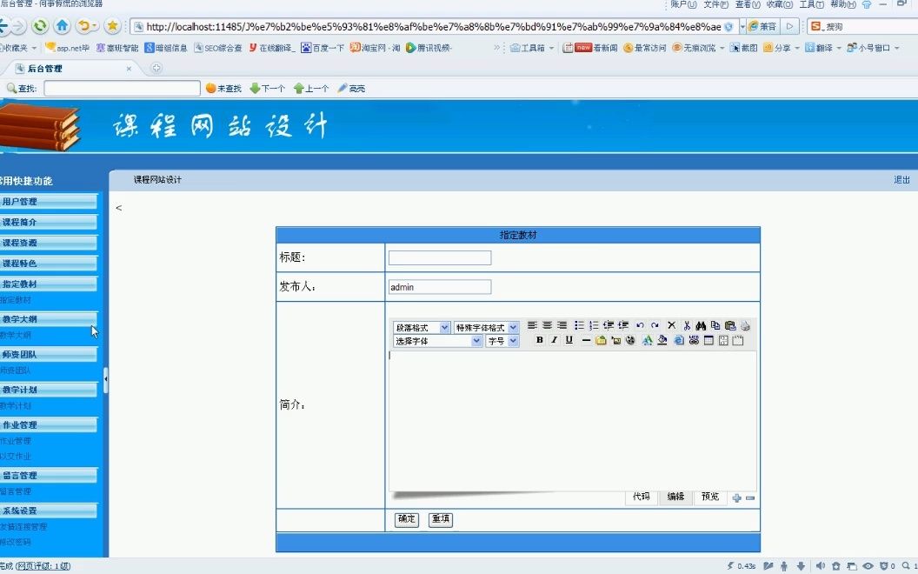This screenshot has width=918, height=574.
Task: Click the copy icon in editor toolbar
Action: tap(715, 325)
